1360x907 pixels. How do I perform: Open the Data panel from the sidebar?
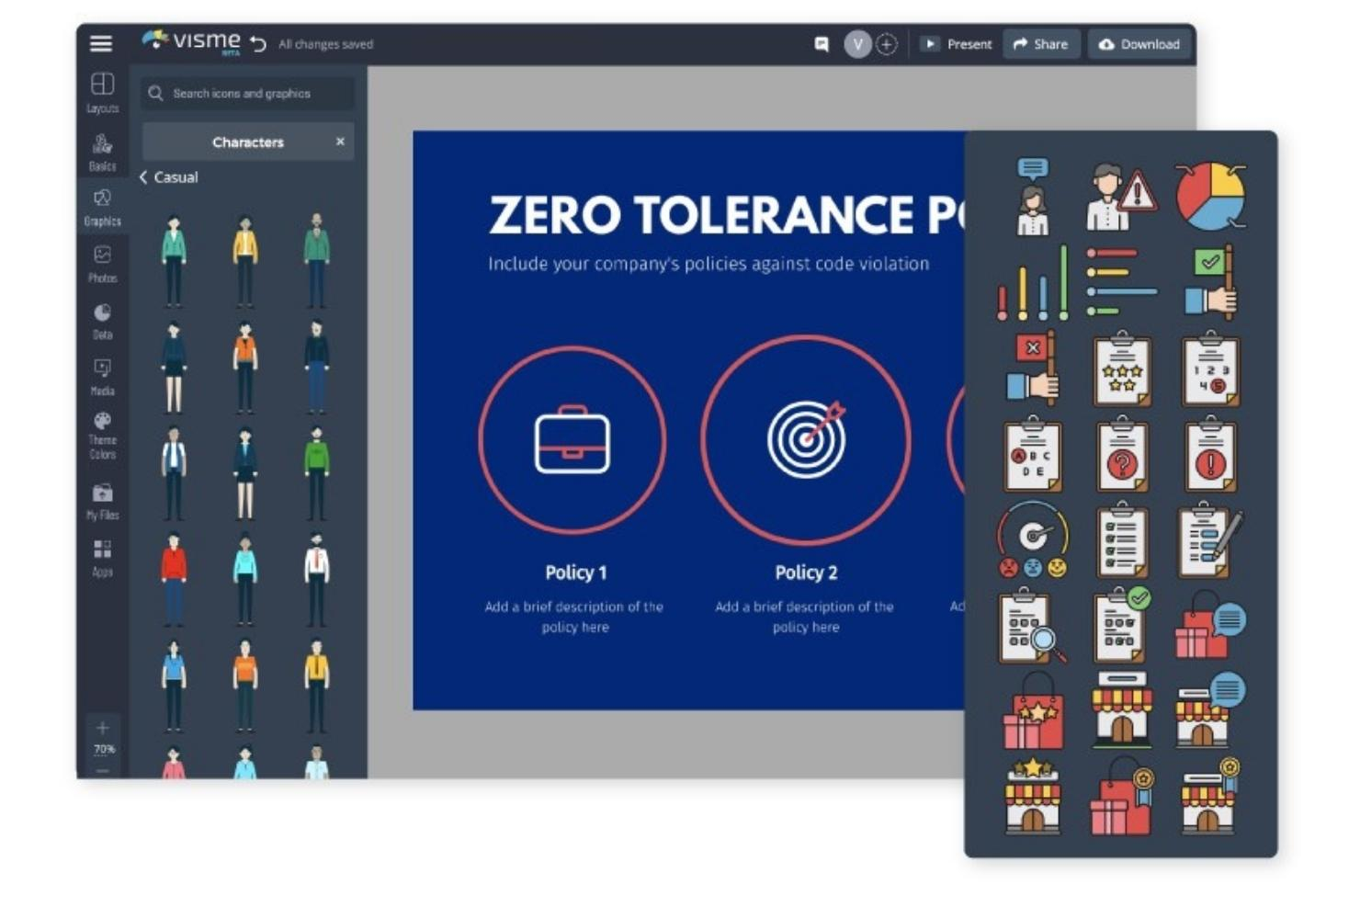pyautogui.click(x=102, y=321)
